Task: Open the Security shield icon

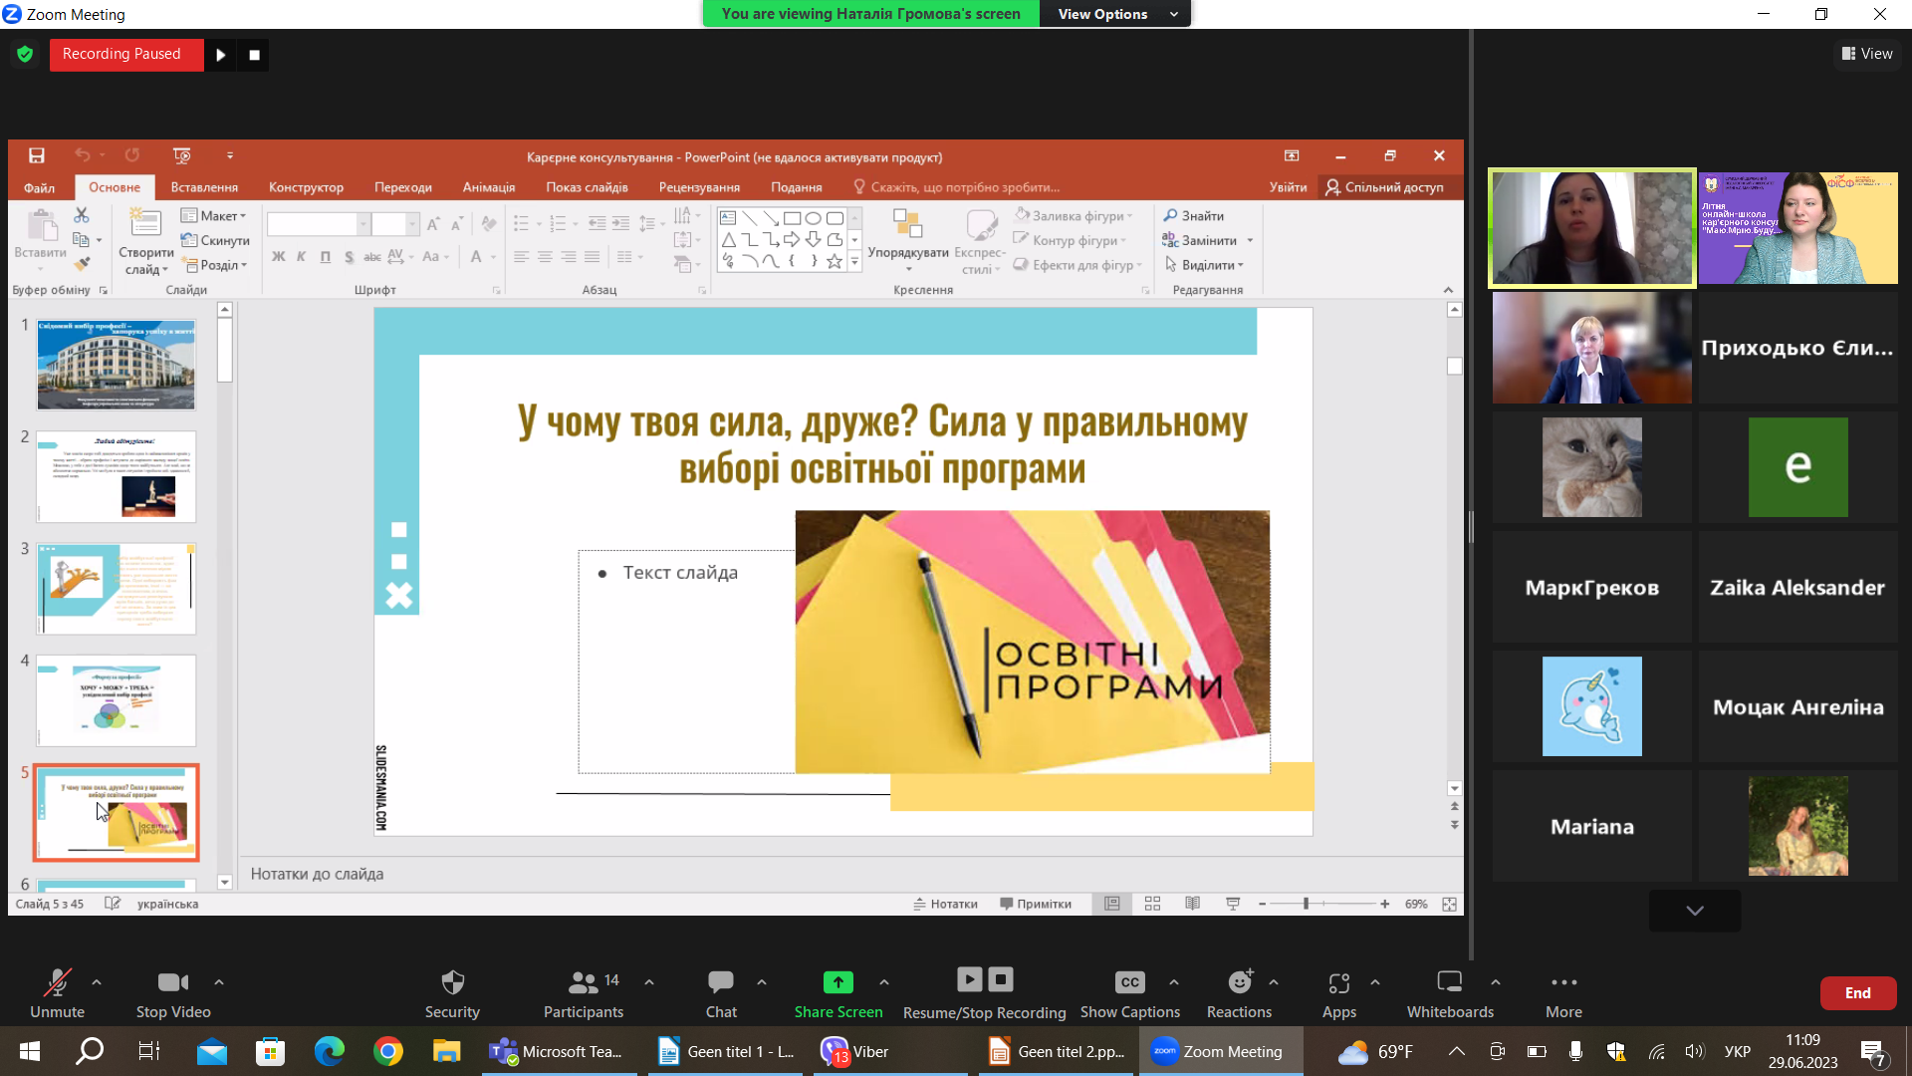Action: pyautogui.click(x=452, y=983)
